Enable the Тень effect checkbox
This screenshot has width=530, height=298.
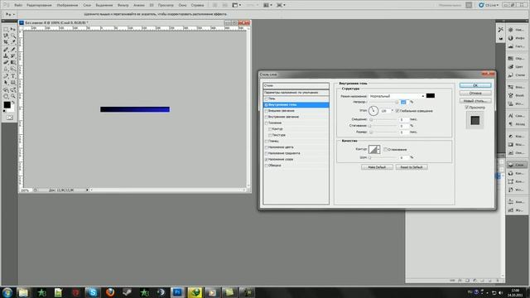coord(266,99)
